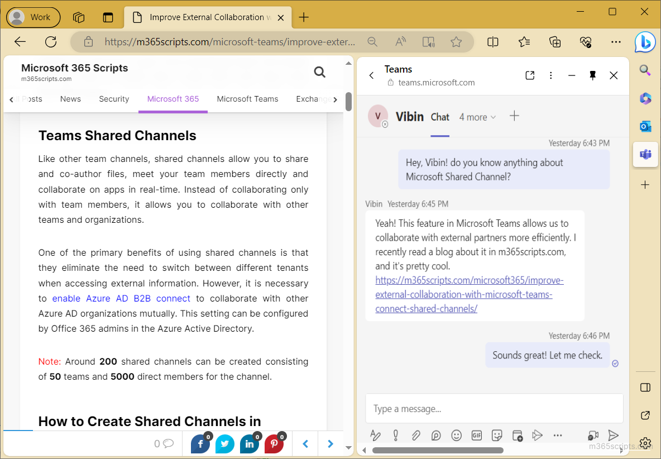Viewport: 661px width, 459px height.
Task: Open the split screen icon
Action: tap(492, 42)
